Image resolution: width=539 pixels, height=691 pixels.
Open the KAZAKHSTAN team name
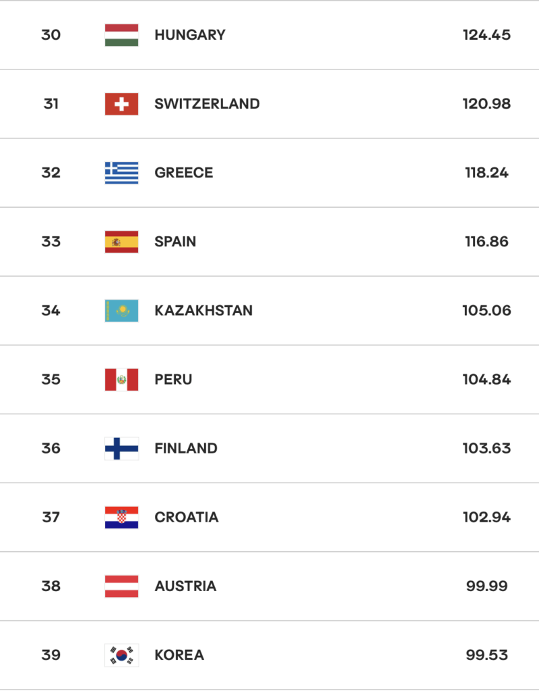point(203,310)
